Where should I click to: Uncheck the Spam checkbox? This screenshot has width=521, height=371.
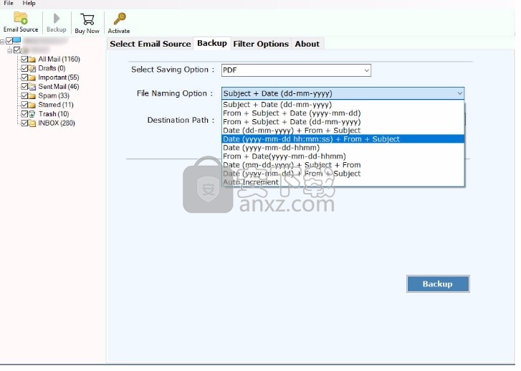(24, 96)
